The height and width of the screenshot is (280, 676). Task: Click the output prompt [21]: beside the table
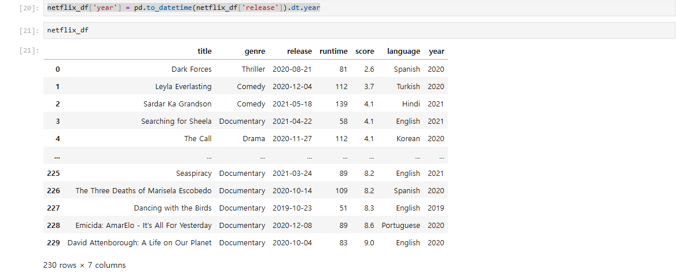click(x=30, y=51)
